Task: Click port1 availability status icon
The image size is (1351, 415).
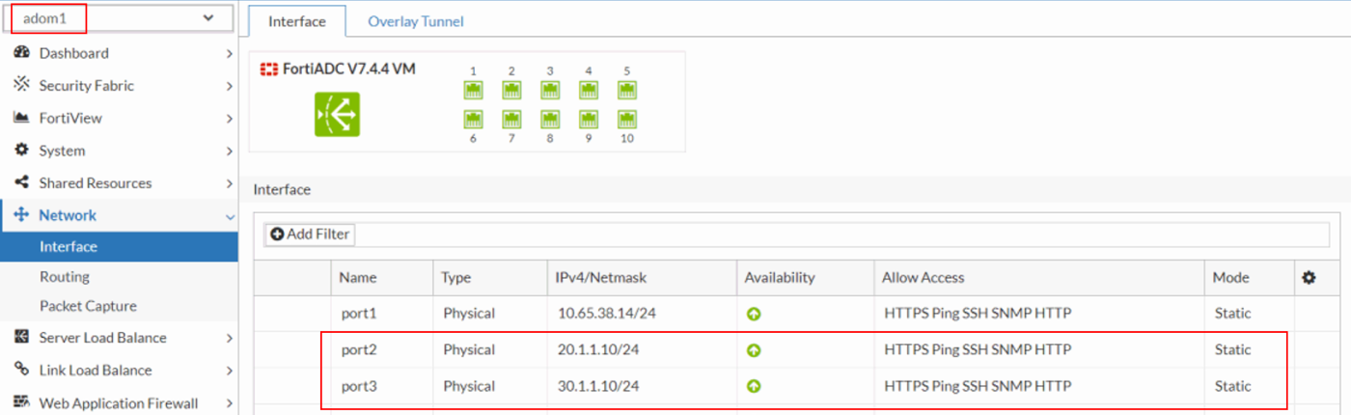Action: pyautogui.click(x=754, y=314)
